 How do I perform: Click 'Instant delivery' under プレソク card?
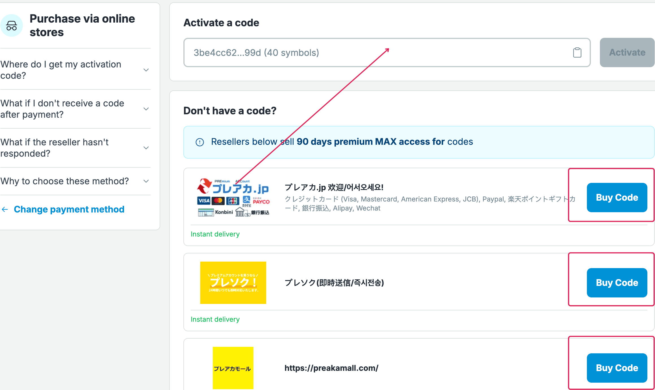215,319
